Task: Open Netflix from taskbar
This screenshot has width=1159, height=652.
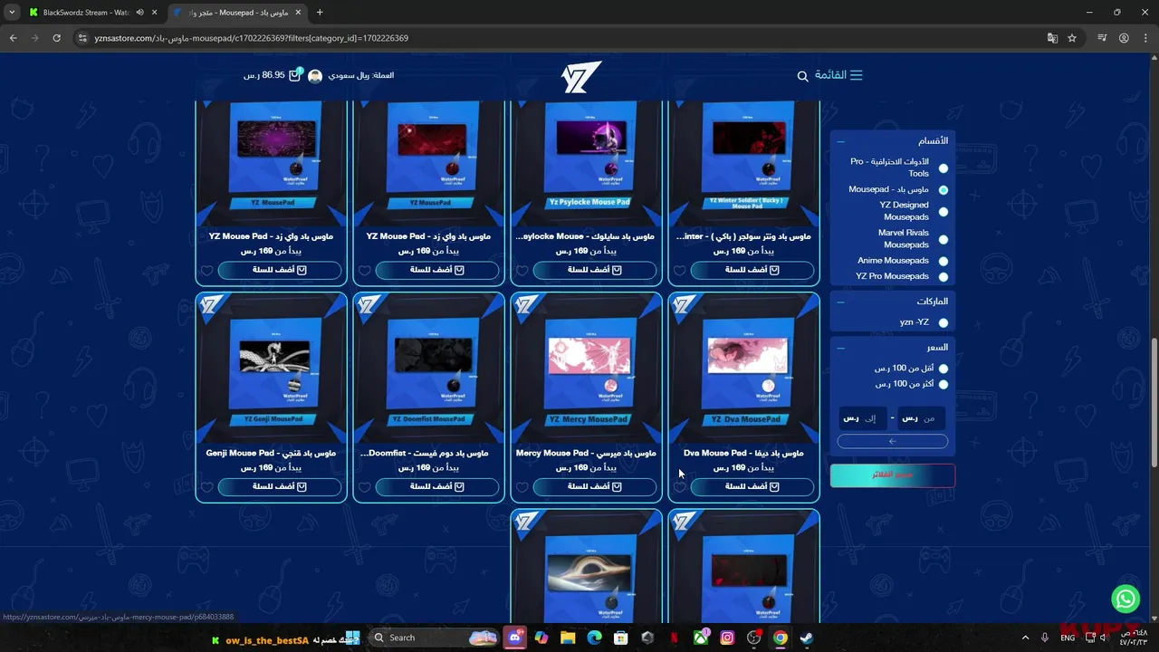Action: point(674,638)
